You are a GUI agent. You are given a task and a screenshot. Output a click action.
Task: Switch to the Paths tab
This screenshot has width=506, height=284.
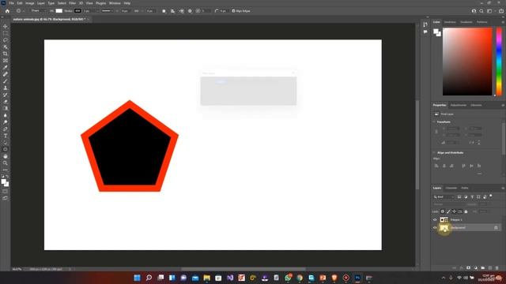tap(465, 188)
